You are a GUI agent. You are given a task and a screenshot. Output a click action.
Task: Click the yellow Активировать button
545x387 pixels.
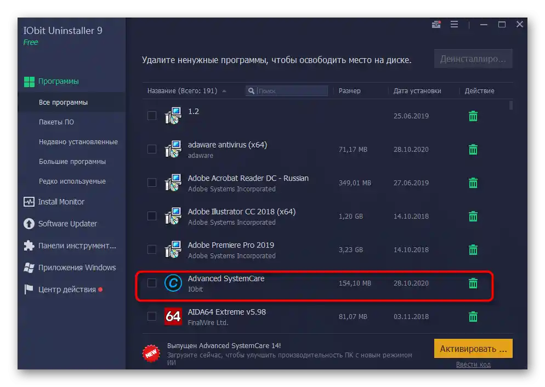473,349
